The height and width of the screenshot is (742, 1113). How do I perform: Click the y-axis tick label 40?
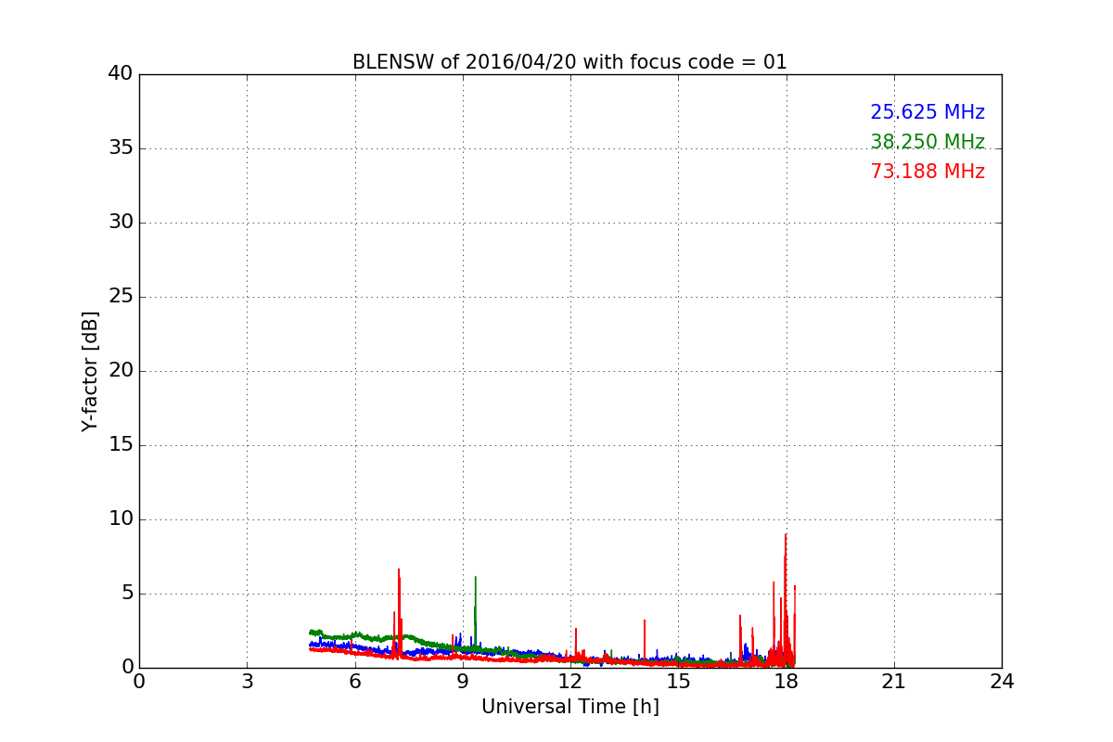click(121, 74)
